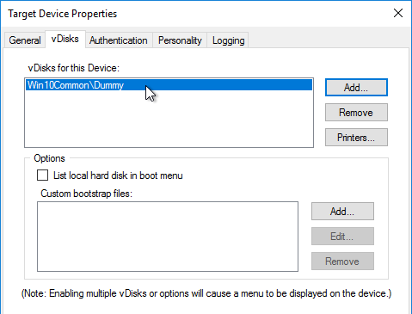Image resolution: width=412 pixels, height=314 pixels.
Task: Click the List local hard disk label text
Action: point(118,175)
